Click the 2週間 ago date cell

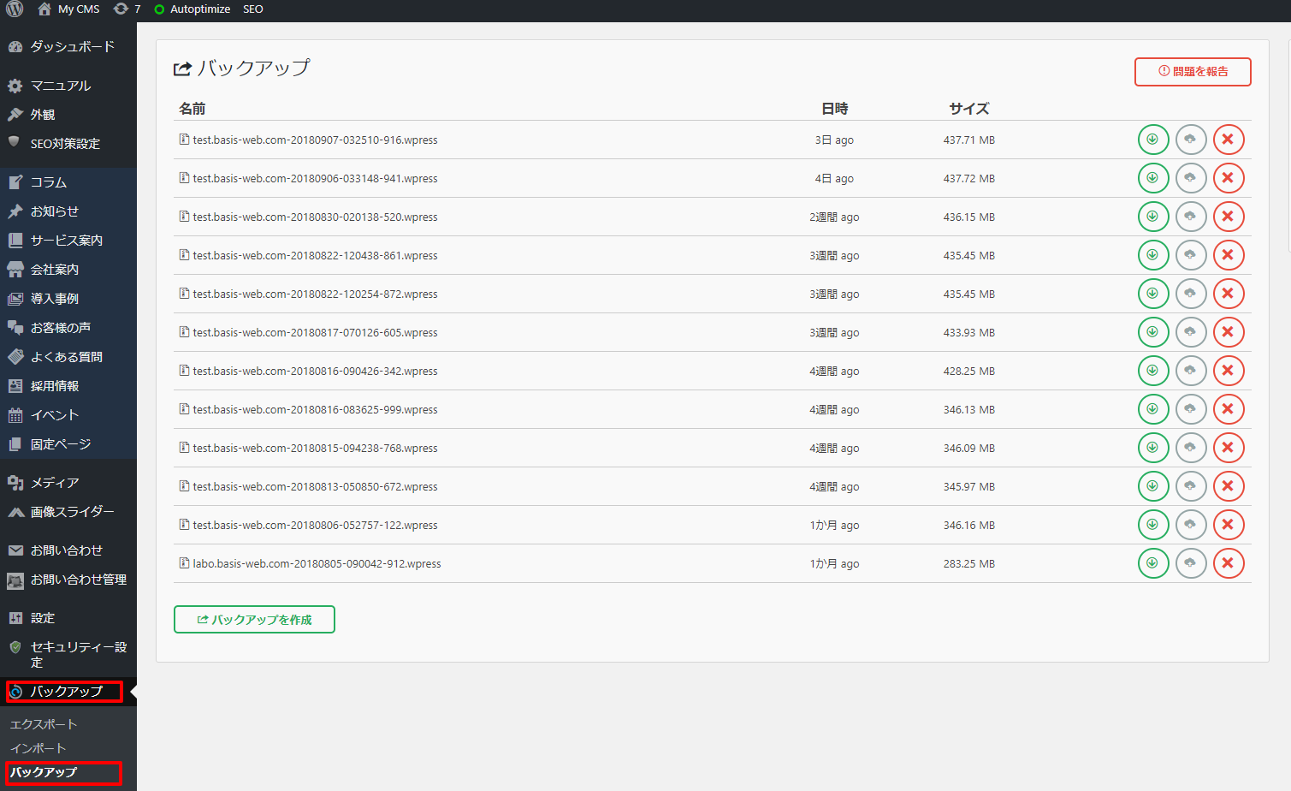point(834,217)
